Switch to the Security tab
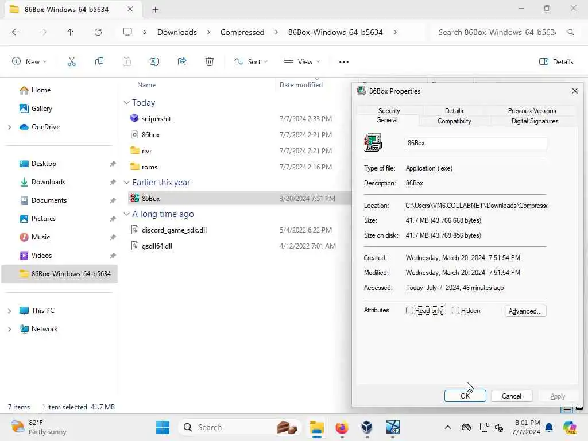Image resolution: width=588 pixels, height=441 pixels. [389, 111]
